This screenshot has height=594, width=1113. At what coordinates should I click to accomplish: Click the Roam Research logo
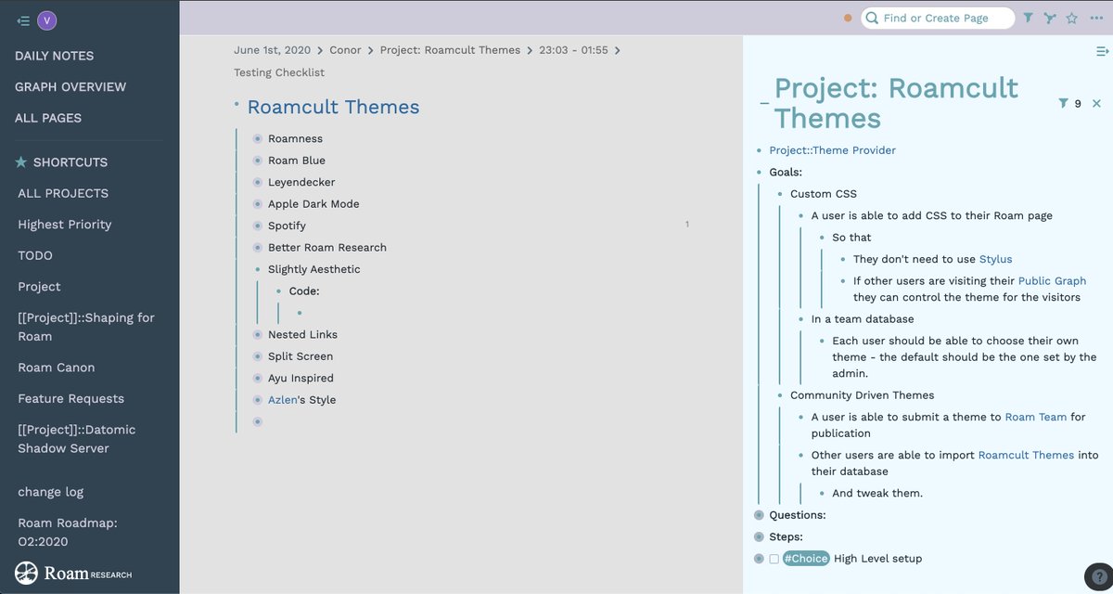pos(73,574)
